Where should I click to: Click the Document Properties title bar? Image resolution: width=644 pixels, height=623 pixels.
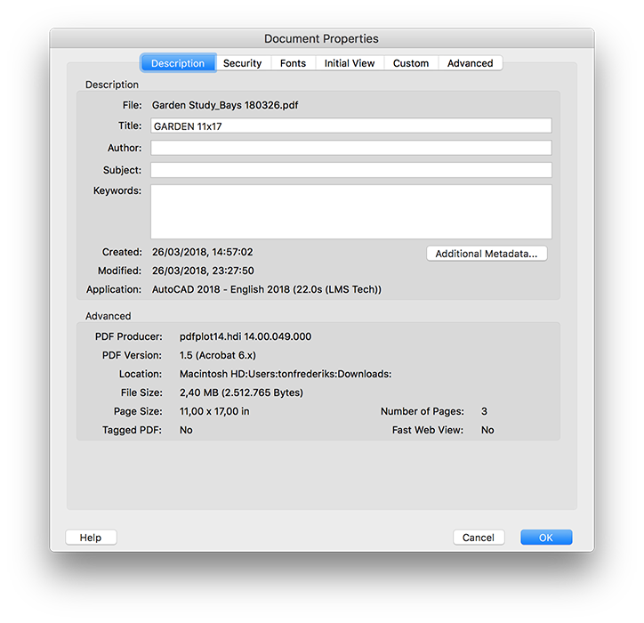[322, 38]
